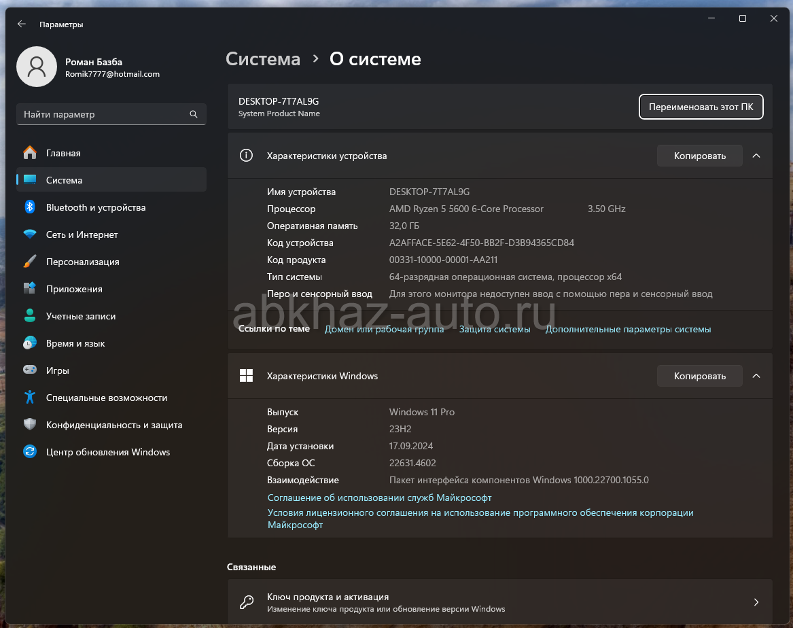Open Домен или рабочая группа link

(384, 329)
